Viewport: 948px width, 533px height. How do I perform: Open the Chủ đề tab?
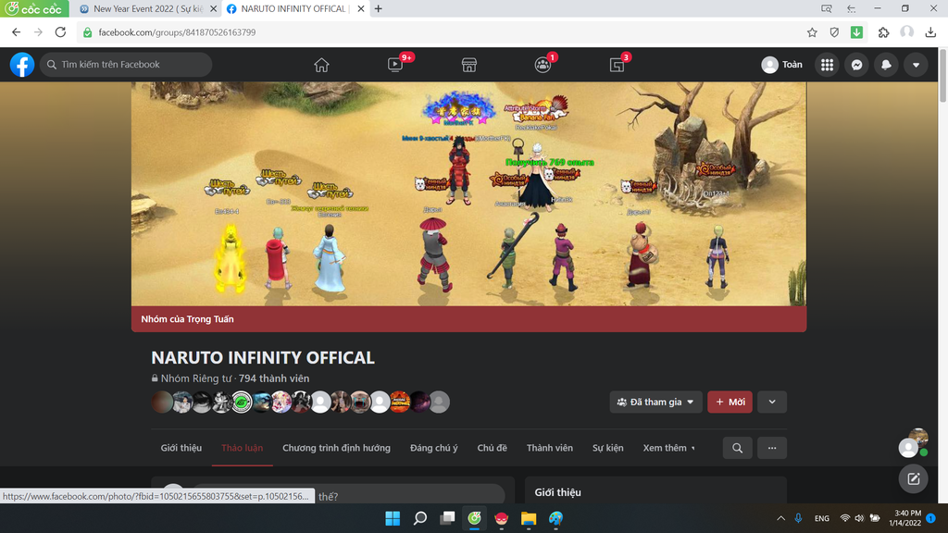(492, 448)
